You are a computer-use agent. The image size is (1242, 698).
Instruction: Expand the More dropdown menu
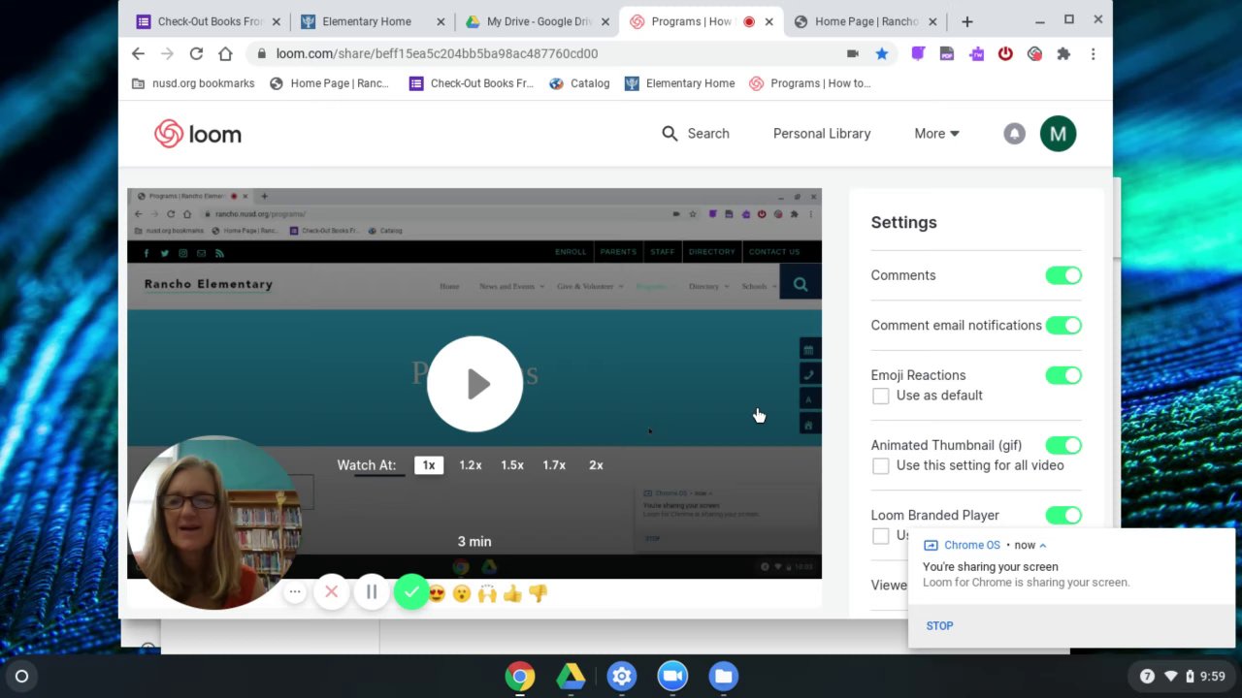936,134
